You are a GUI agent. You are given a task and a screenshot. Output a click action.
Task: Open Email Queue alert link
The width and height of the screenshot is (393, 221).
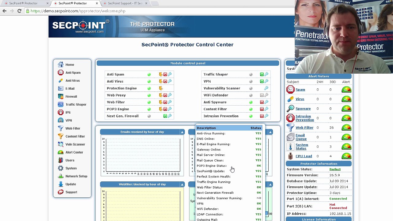(301, 137)
